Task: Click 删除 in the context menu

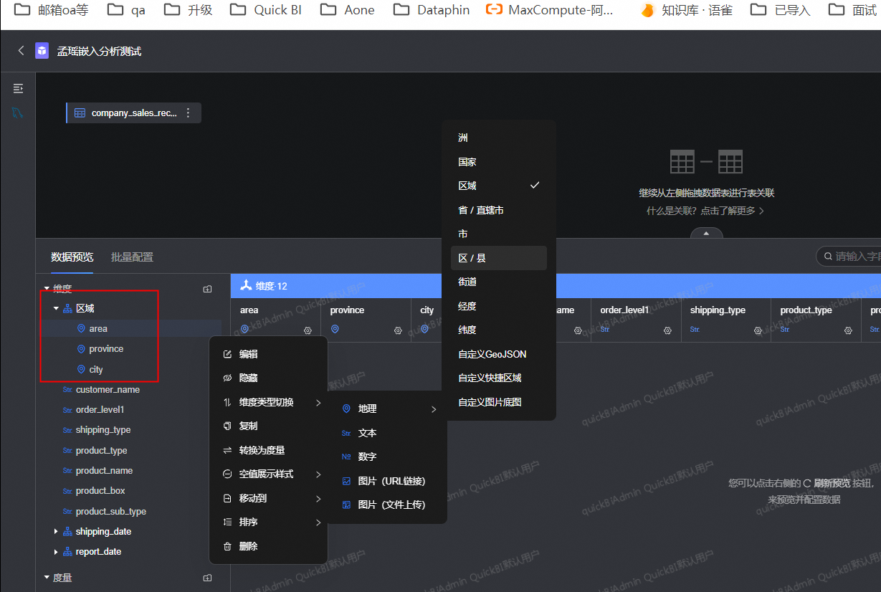Action: coord(248,546)
